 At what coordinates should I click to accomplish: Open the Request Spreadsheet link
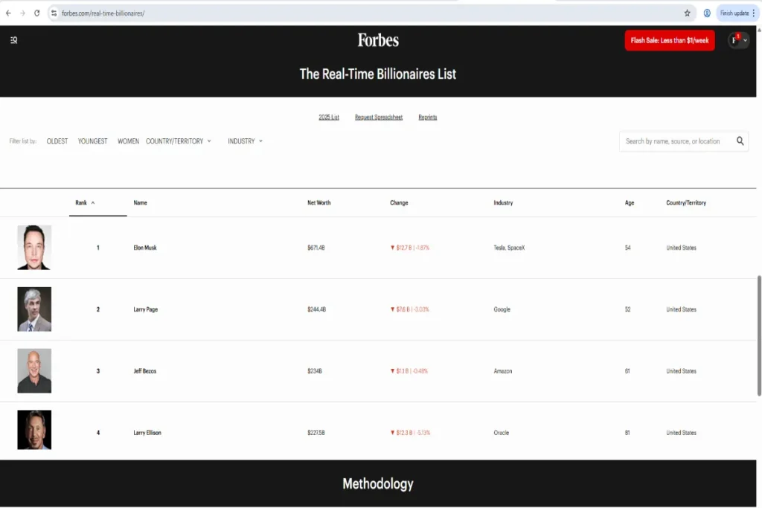tap(379, 118)
